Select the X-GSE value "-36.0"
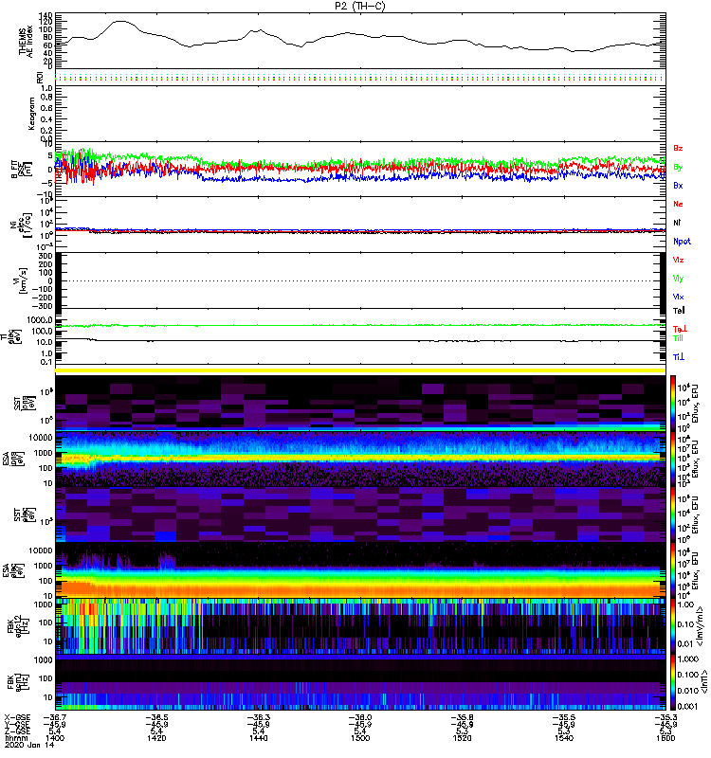 click(x=360, y=718)
